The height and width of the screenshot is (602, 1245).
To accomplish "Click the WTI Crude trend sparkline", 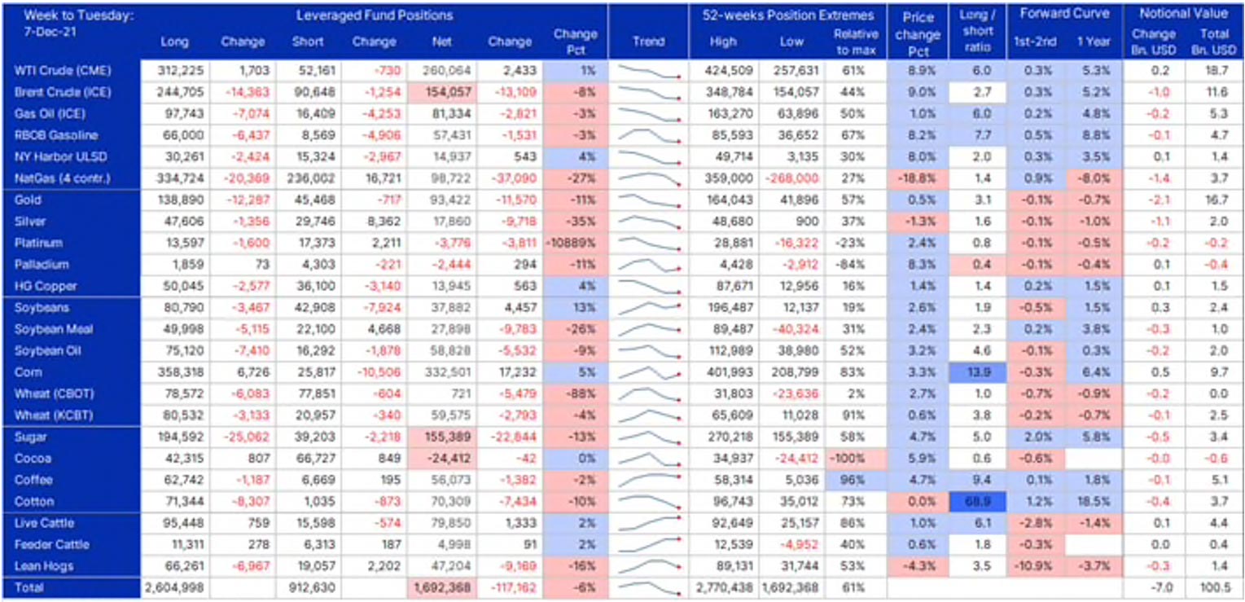I will 648,72.
